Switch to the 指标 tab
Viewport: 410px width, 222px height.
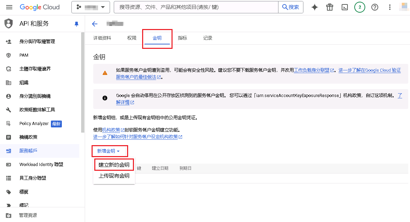182,38
